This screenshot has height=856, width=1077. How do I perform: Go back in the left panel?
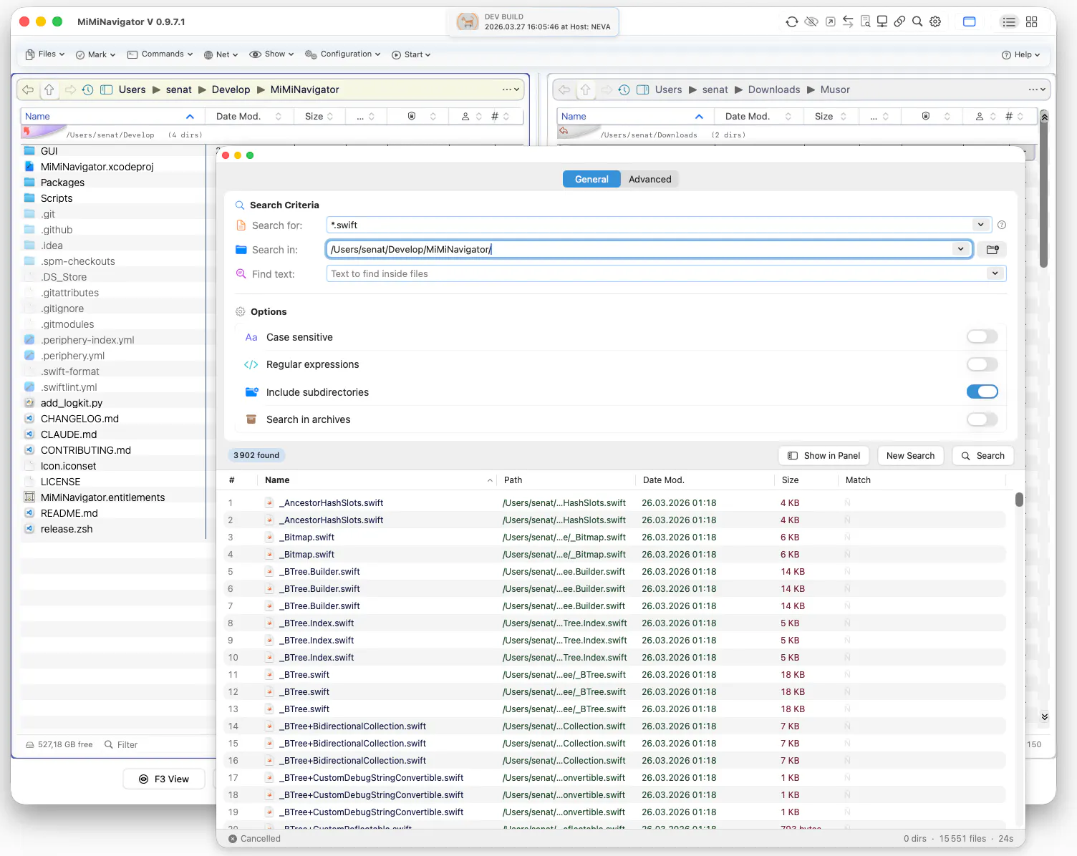point(28,89)
